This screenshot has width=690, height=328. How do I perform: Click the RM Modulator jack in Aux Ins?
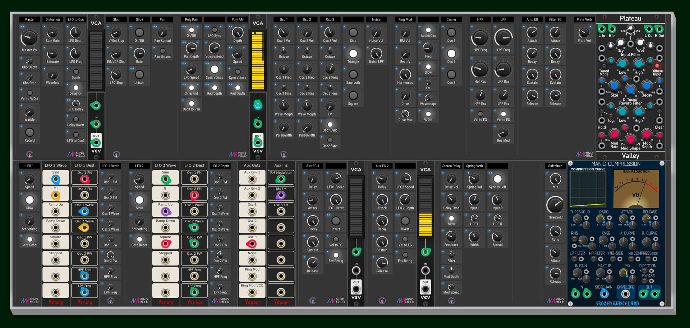coord(281,179)
